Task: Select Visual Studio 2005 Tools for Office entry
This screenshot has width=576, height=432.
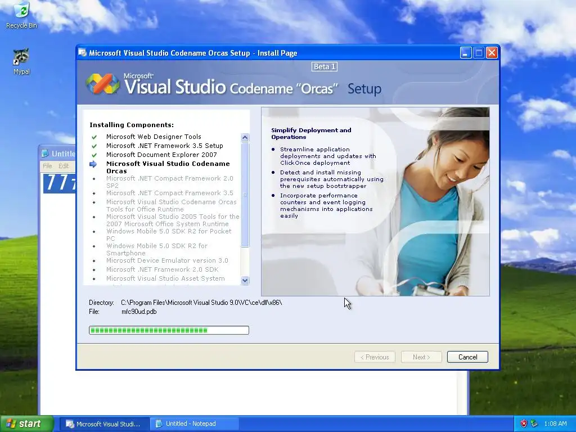Action: coord(173,220)
